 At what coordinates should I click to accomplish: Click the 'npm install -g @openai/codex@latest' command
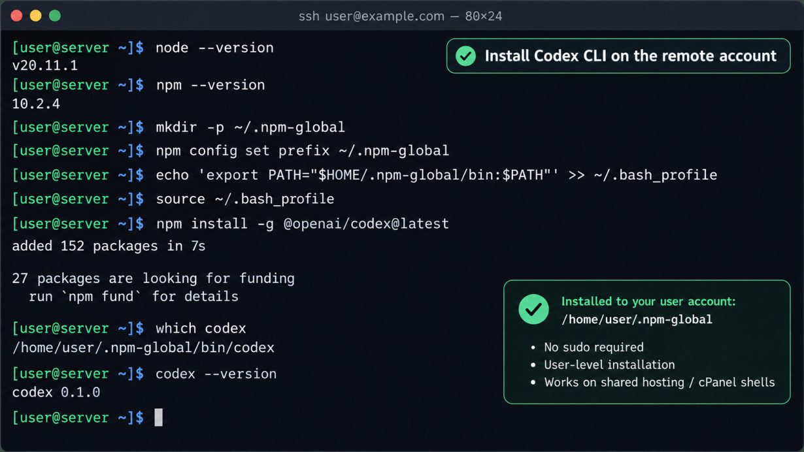(303, 223)
